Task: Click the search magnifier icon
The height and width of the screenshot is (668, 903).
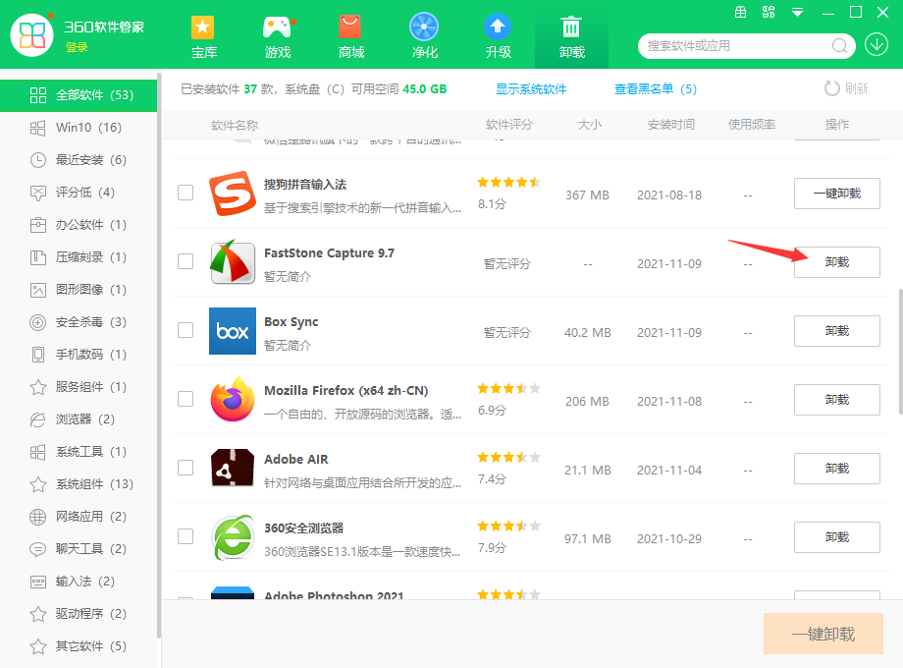Action: [839, 45]
